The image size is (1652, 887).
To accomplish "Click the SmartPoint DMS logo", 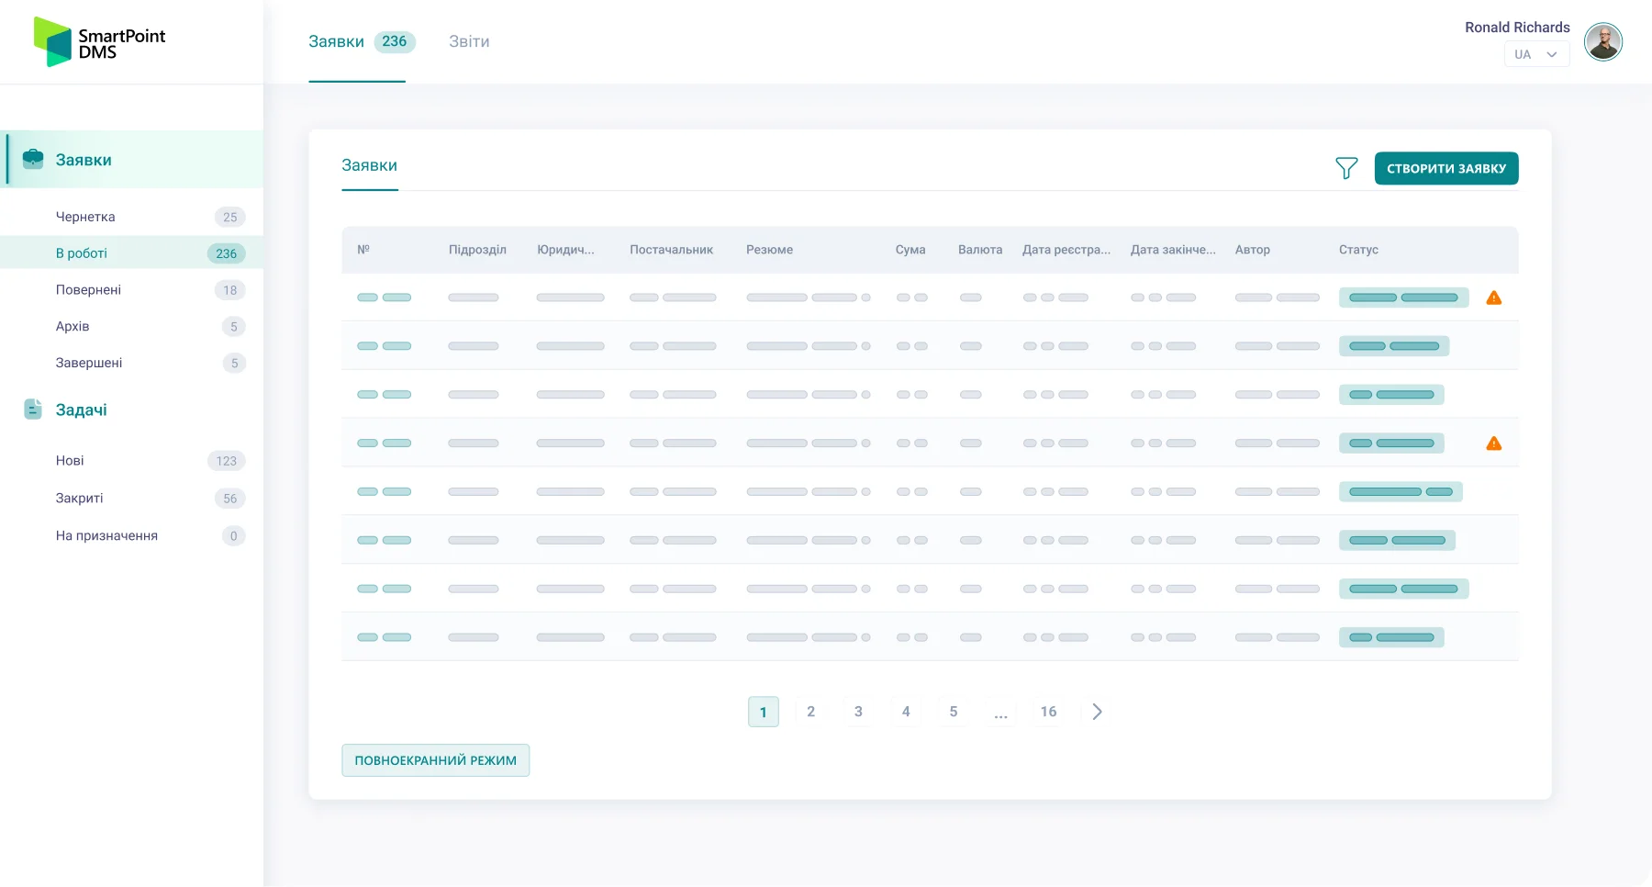I will [97, 41].
